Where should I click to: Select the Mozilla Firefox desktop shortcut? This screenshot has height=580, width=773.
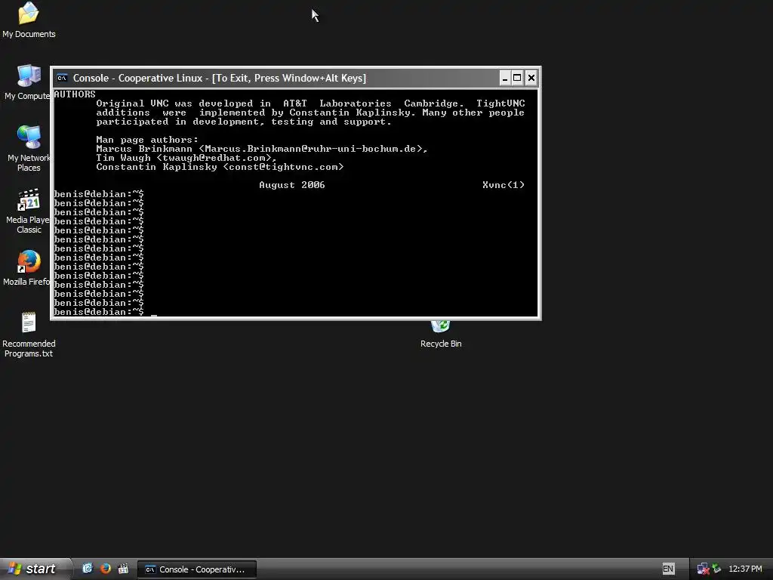tap(28, 268)
